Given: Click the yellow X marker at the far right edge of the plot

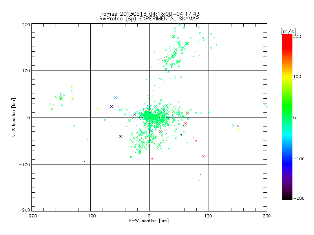Looking at the screenshot, I should pyautogui.click(x=238, y=130).
